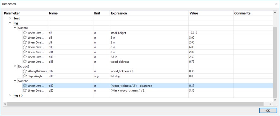
Task: Edit the clearance expression for d19
Action: (x=149, y=86)
